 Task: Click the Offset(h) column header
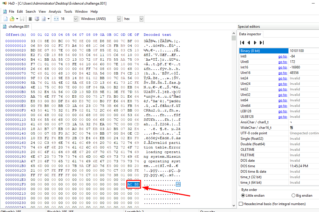[x=16, y=35]
